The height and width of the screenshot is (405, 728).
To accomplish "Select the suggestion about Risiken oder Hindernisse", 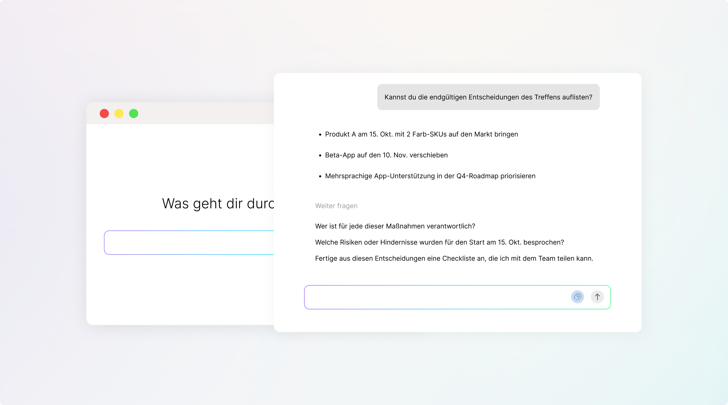I will [439, 242].
